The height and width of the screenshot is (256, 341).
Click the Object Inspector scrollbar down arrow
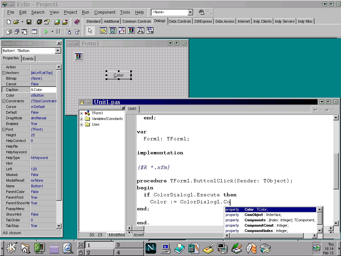(59, 226)
